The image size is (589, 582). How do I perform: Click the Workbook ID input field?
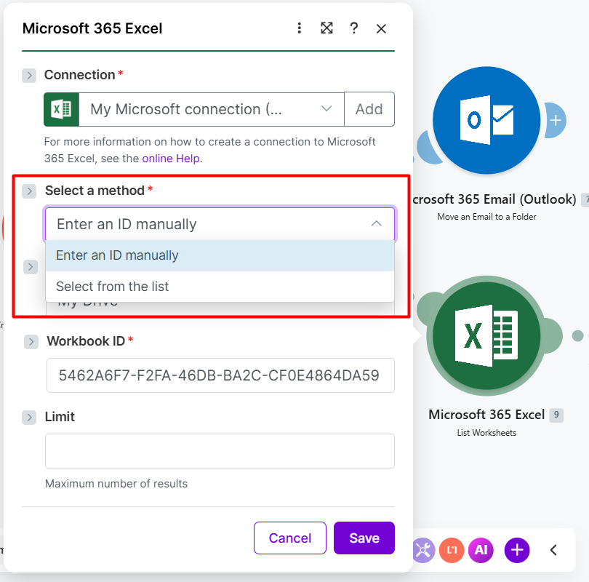coord(220,375)
